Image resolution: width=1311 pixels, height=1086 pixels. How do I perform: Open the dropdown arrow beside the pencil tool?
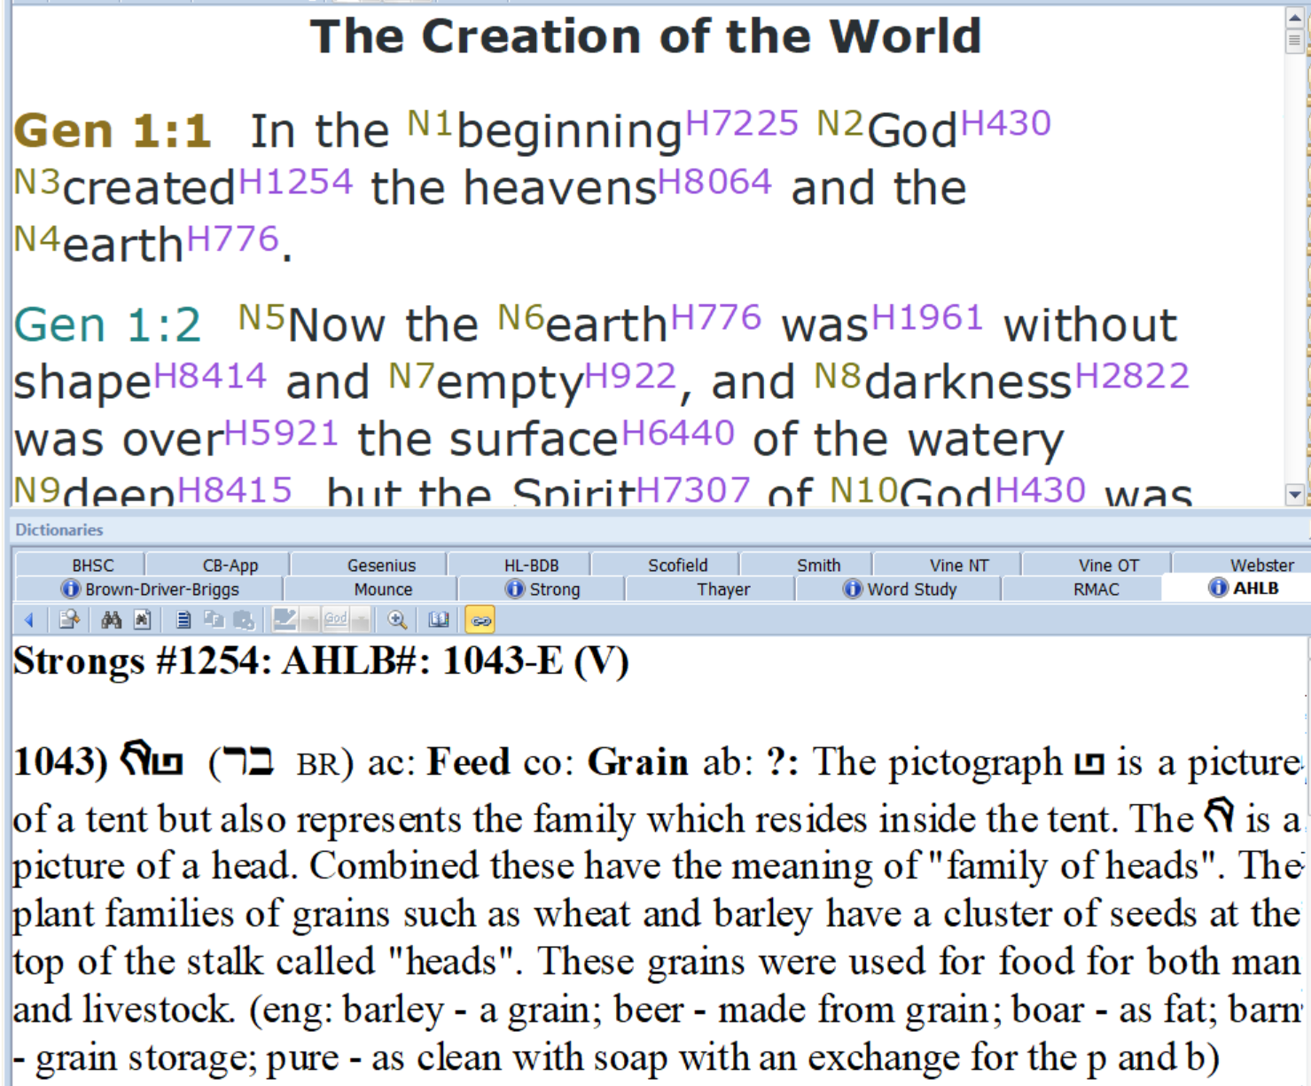[309, 620]
